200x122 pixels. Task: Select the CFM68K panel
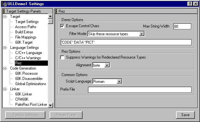point(22,99)
